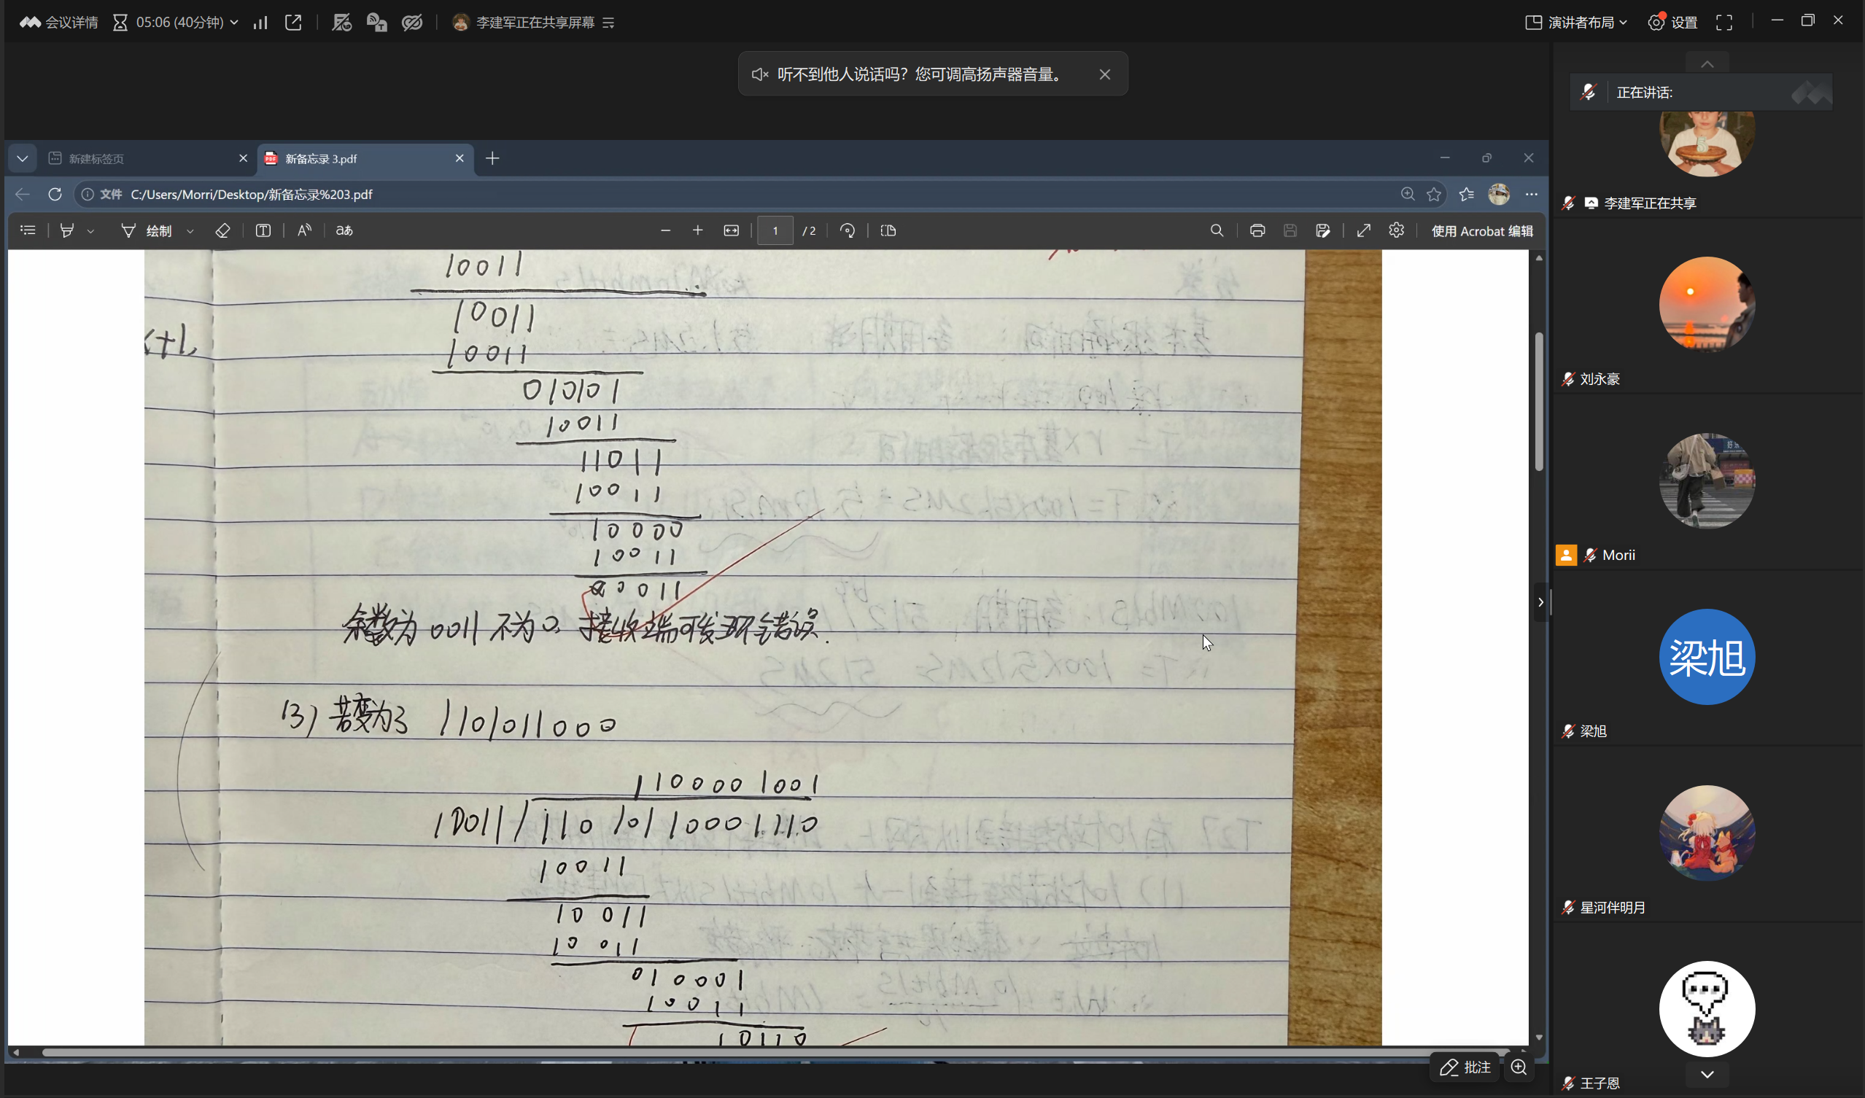Click 李建军正在共享 label in sidebar
The width and height of the screenshot is (1865, 1098).
coord(1650,203)
